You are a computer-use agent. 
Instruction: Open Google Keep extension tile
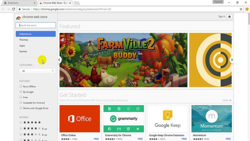[168, 119]
